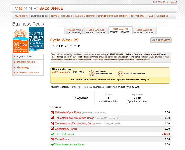Image resolution: width=185 pixels, height=150 pixels.
Task: Click the Cham Yoke Haur name
Action: 62,69
